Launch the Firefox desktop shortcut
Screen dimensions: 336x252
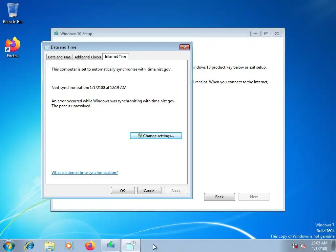[x=13, y=47]
